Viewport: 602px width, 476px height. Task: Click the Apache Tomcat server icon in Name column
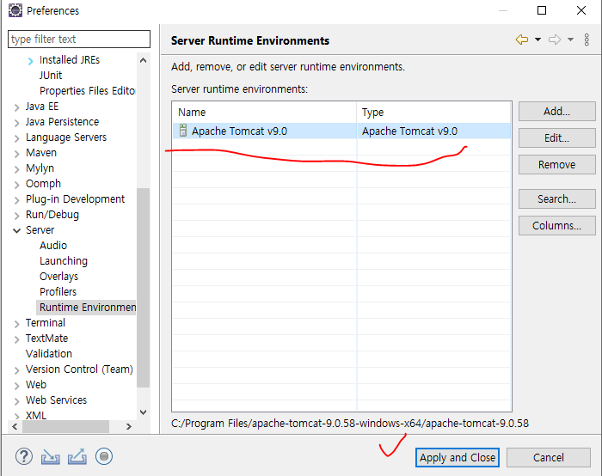[x=183, y=131]
